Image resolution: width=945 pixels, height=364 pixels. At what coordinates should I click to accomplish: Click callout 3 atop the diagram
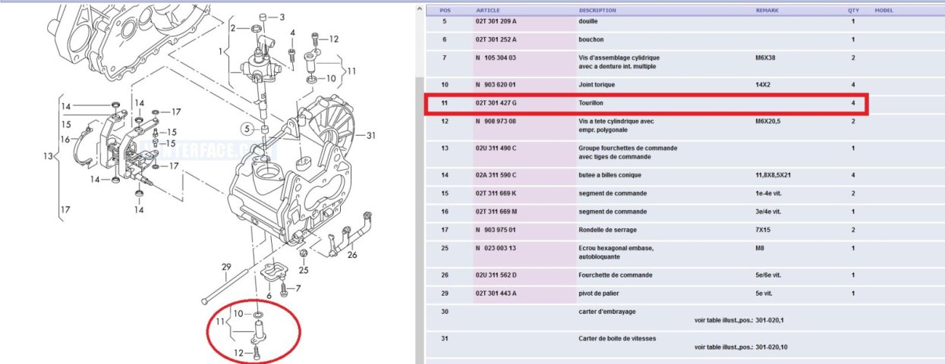(282, 17)
